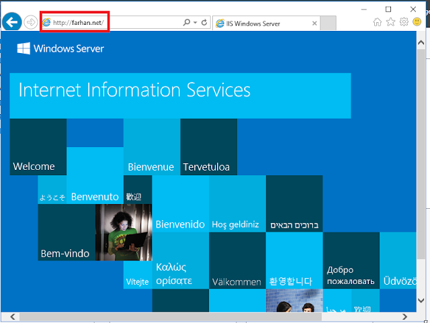Screen dimensions: 430x323
Task: Click the Benvenuto tile
Action: tap(95, 175)
